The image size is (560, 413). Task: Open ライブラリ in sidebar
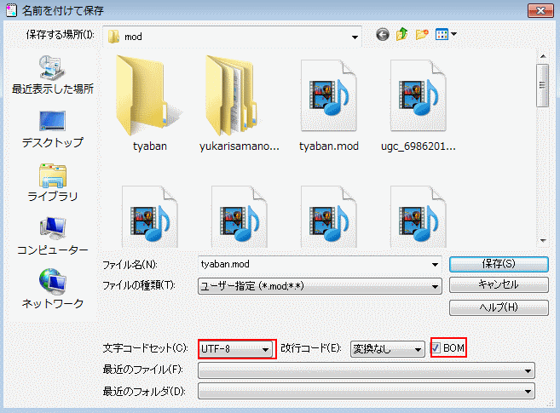[x=53, y=182]
